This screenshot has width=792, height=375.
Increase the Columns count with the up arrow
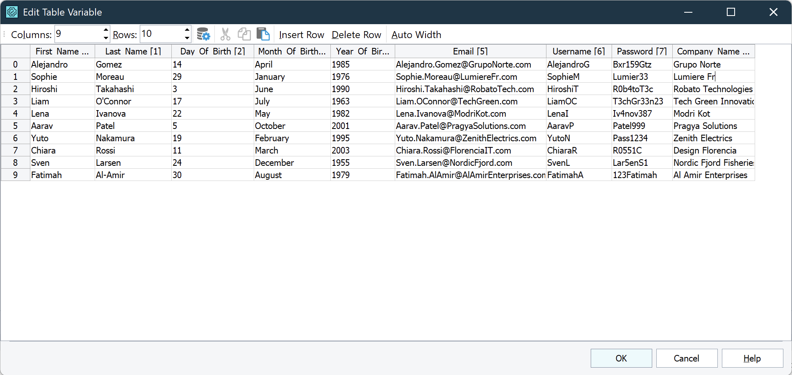[x=105, y=30]
